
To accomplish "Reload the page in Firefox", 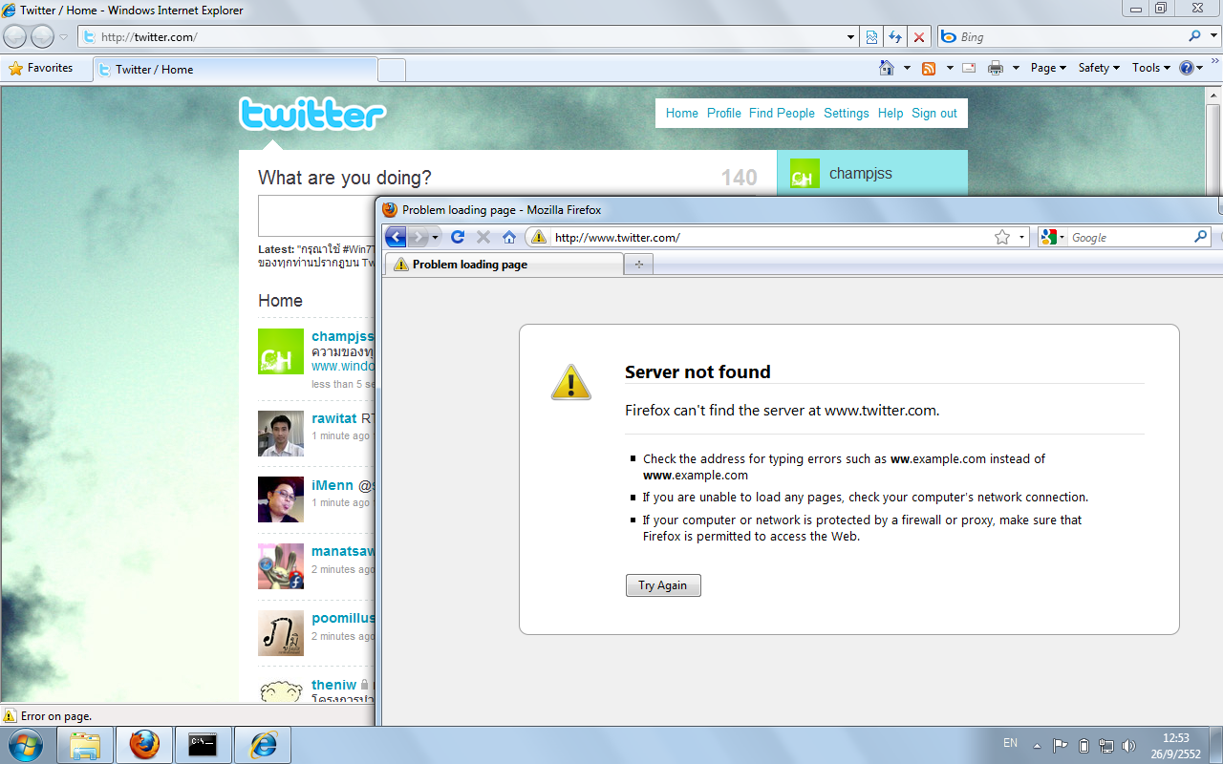I will pos(458,237).
